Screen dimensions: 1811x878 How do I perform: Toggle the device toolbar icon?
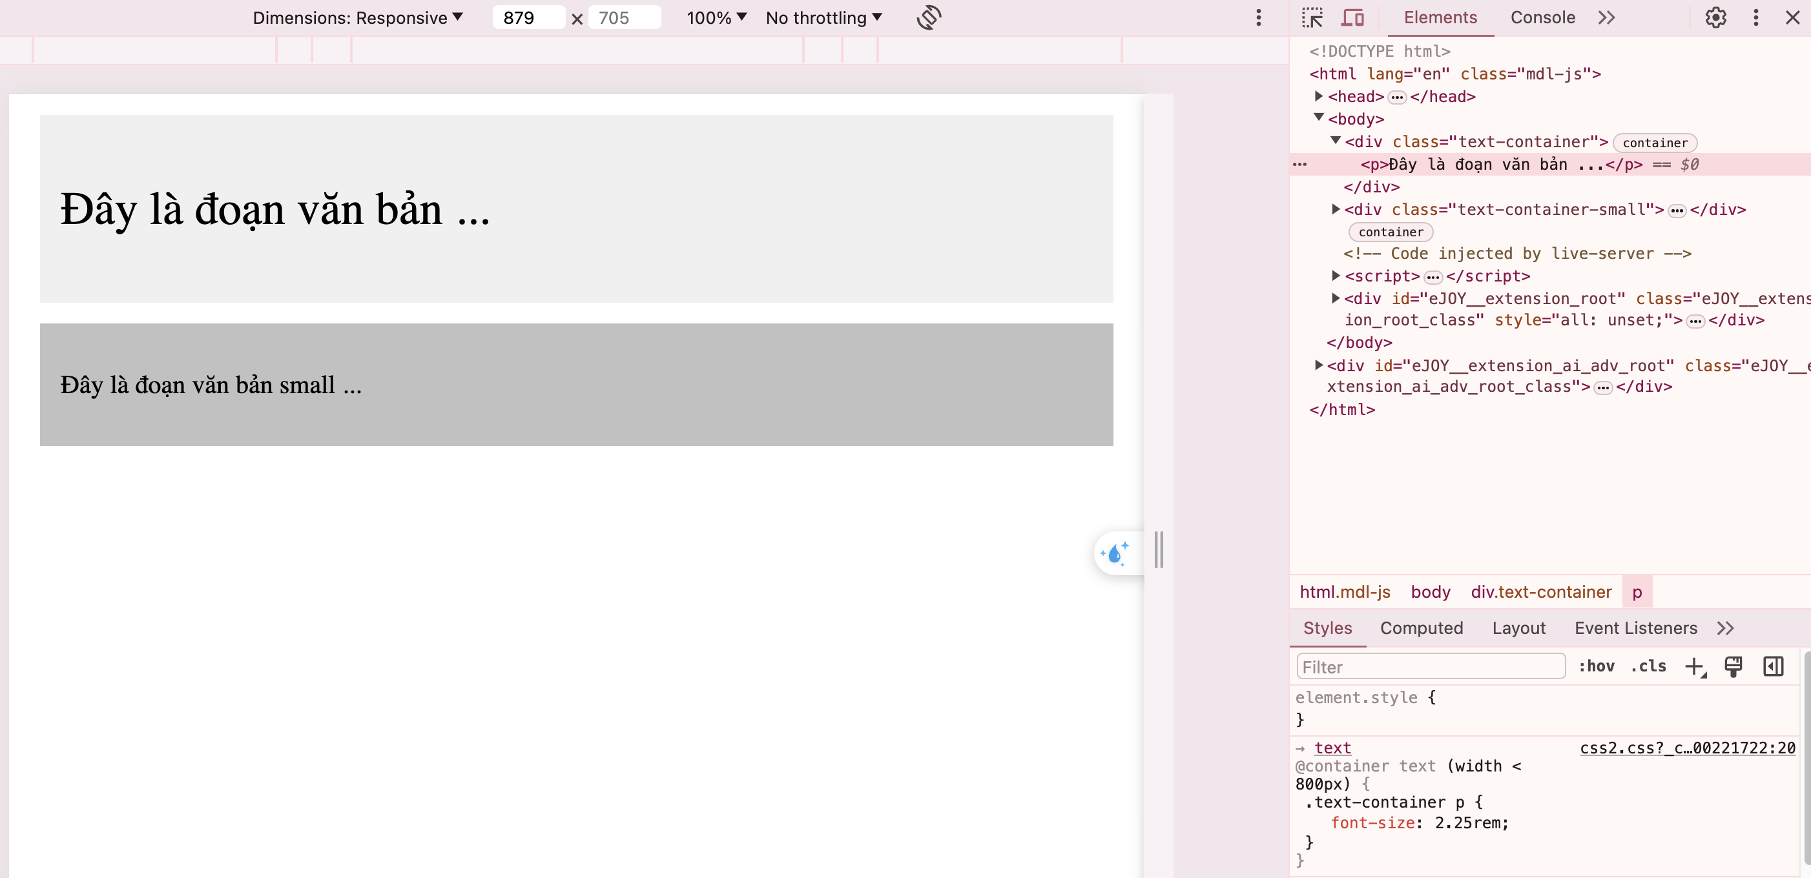click(x=1352, y=17)
